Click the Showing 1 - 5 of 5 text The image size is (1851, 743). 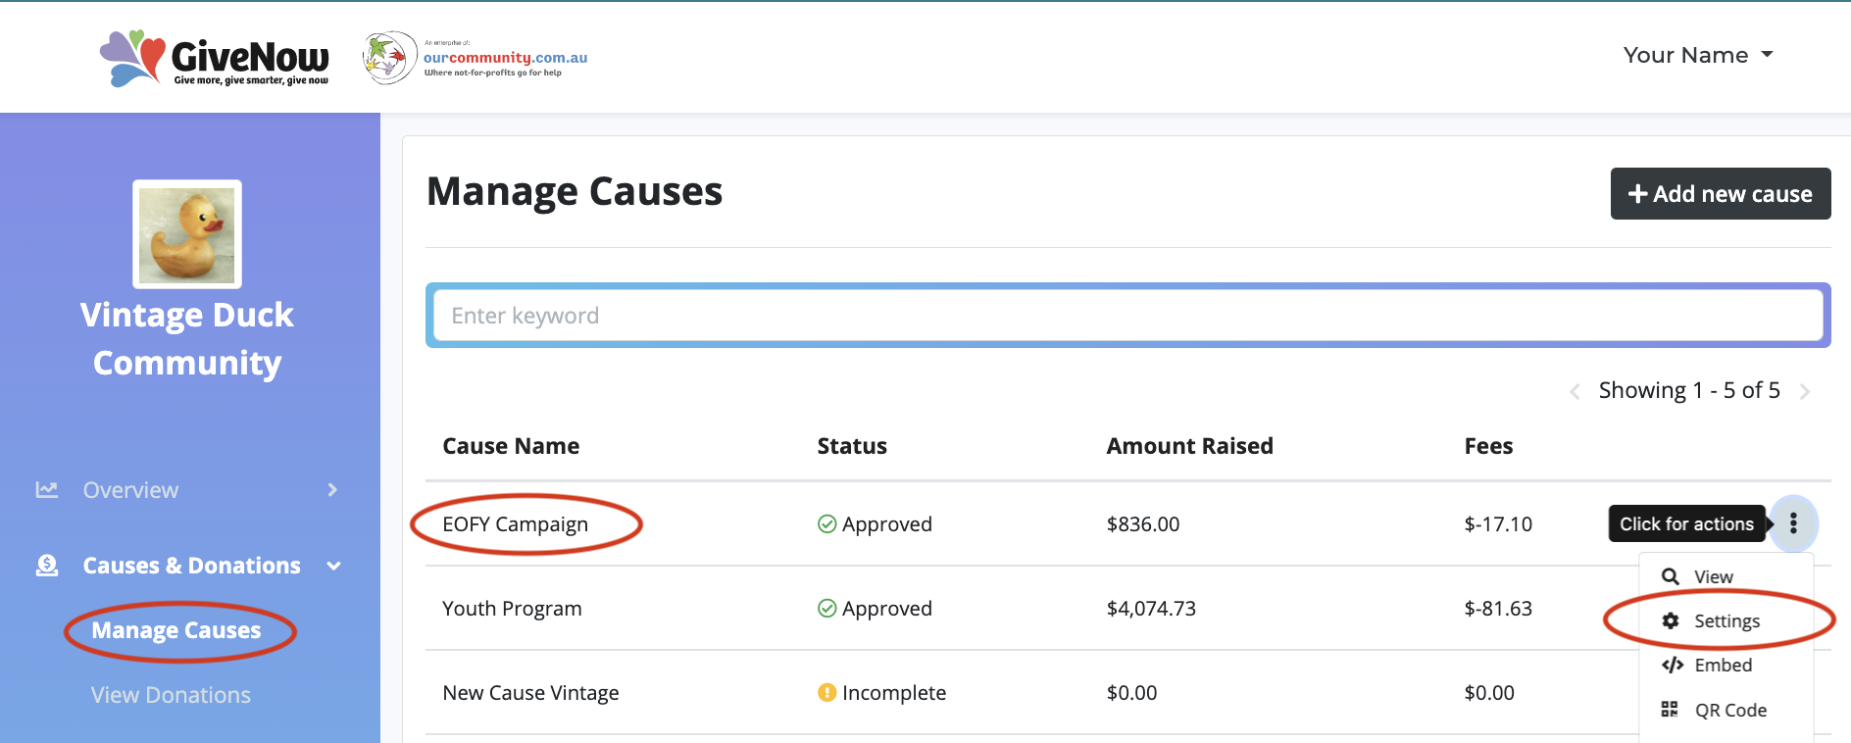(1689, 390)
